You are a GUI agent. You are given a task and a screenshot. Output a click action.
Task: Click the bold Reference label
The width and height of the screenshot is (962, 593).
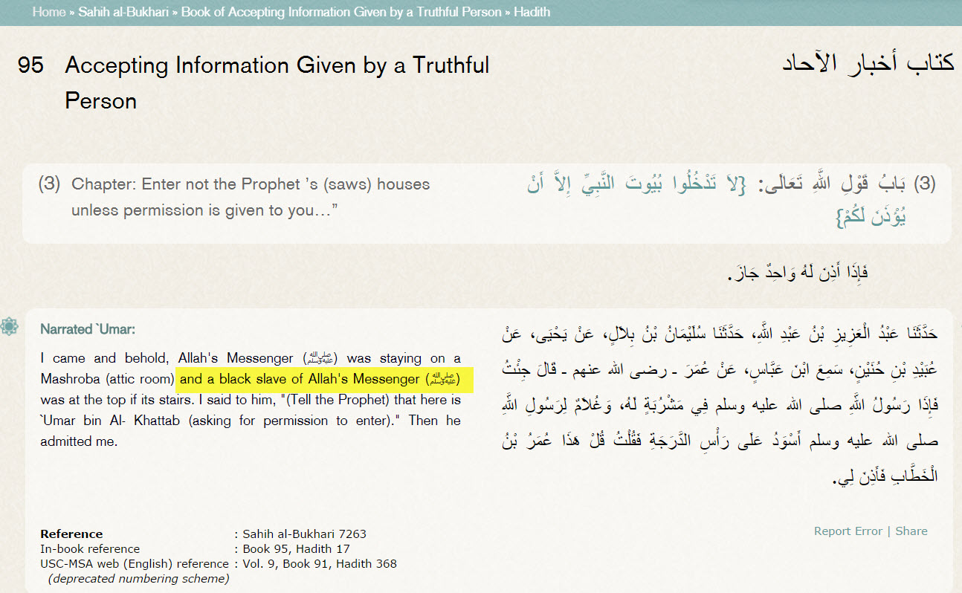tap(71, 534)
